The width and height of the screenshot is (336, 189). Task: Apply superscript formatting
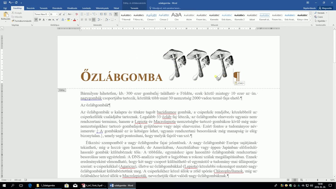point(57,20)
